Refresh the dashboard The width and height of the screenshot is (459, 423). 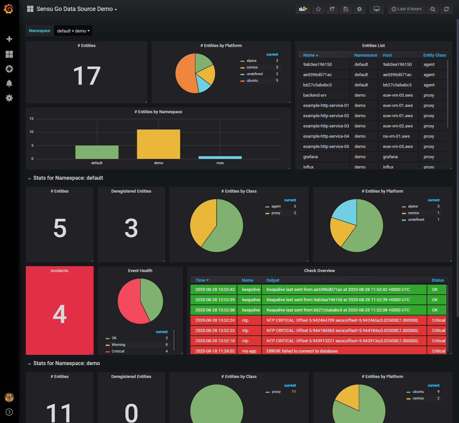pyautogui.click(x=446, y=9)
